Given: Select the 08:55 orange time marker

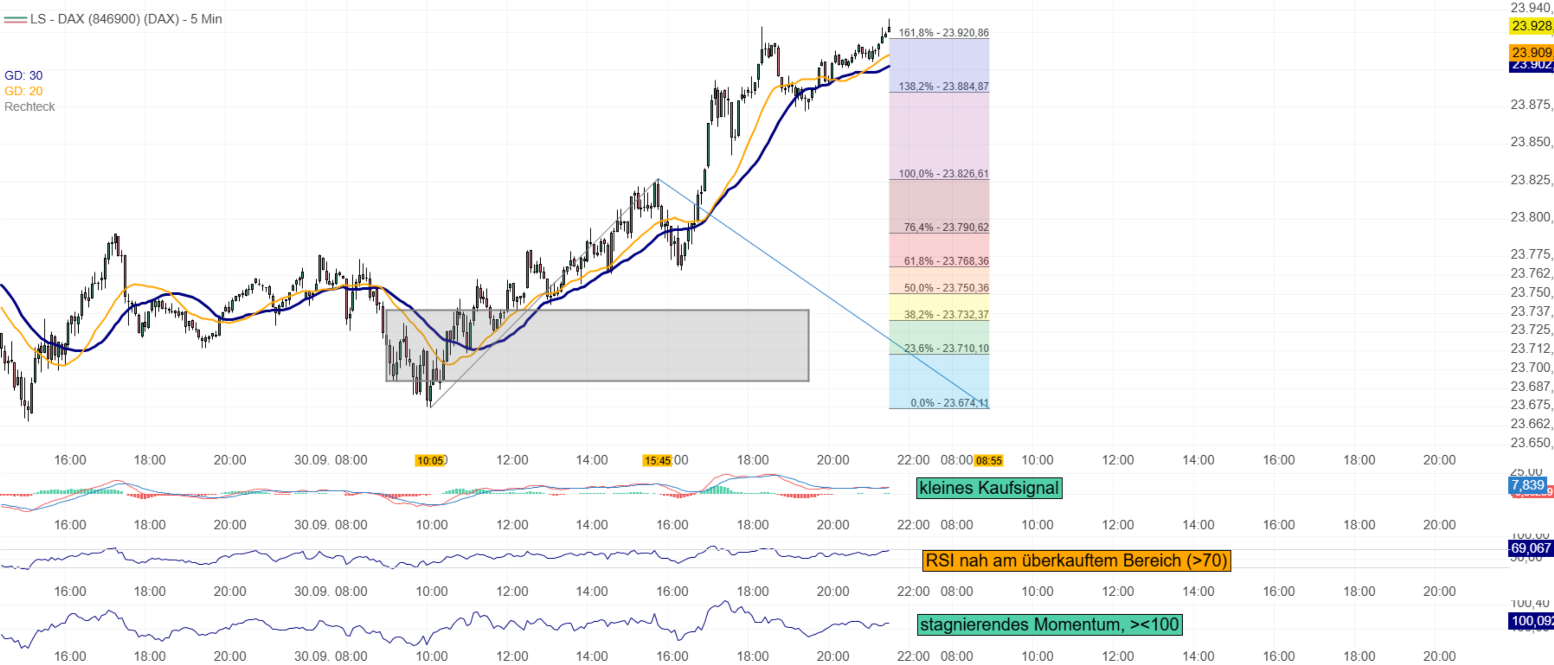Looking at the screenshot, I should [x=989, y=460].
